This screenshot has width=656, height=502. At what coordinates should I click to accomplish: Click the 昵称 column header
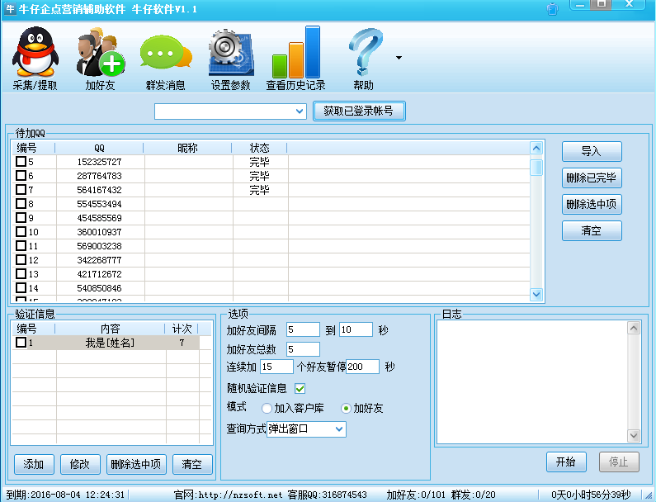tap(187, 148)
